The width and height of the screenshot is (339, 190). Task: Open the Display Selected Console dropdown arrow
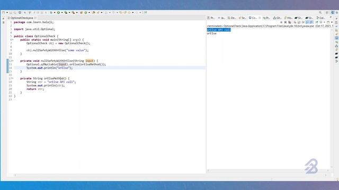click(x=325, y=22)
